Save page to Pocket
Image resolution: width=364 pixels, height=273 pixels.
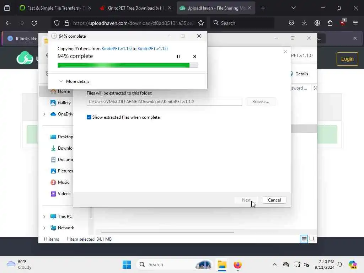(x=291, y=23)
